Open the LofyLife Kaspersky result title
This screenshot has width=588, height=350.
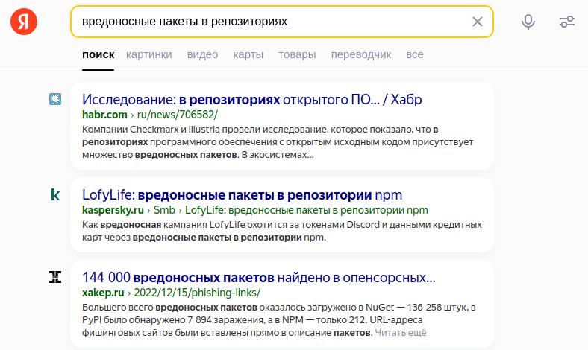point(242,195)
